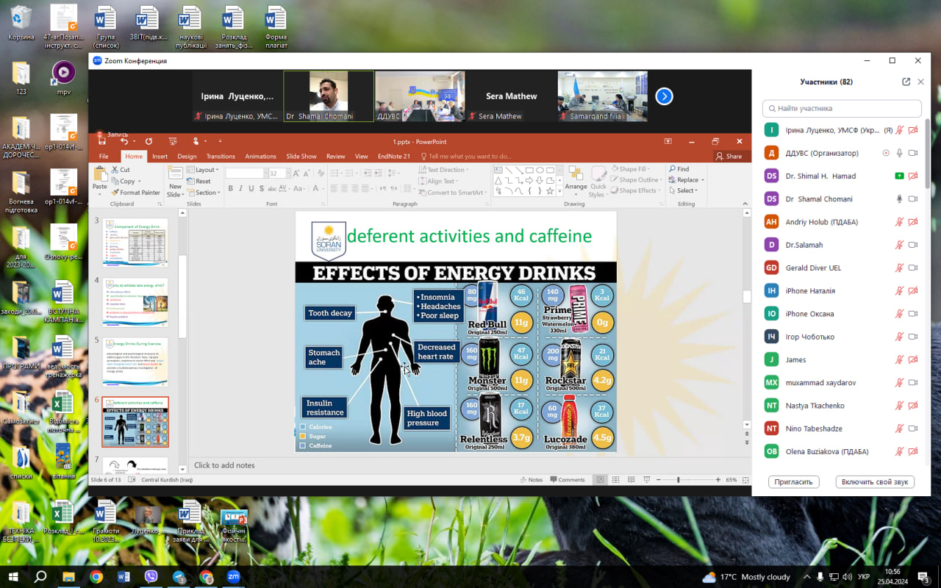Click the Save icon in PowerPoint quick access toolbar

click(101, 141)
